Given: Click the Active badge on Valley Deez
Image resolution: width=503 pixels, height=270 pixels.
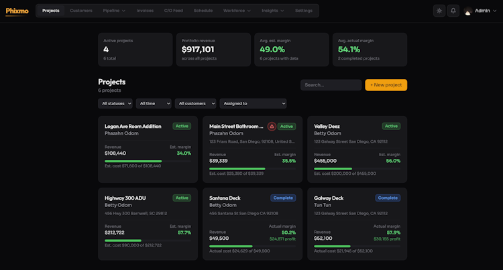Looking at the screenshot, I should 391,126.
